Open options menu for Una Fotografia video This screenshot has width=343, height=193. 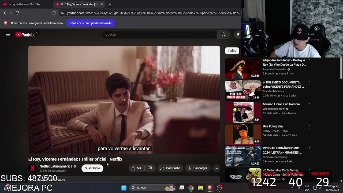[310, 127]
